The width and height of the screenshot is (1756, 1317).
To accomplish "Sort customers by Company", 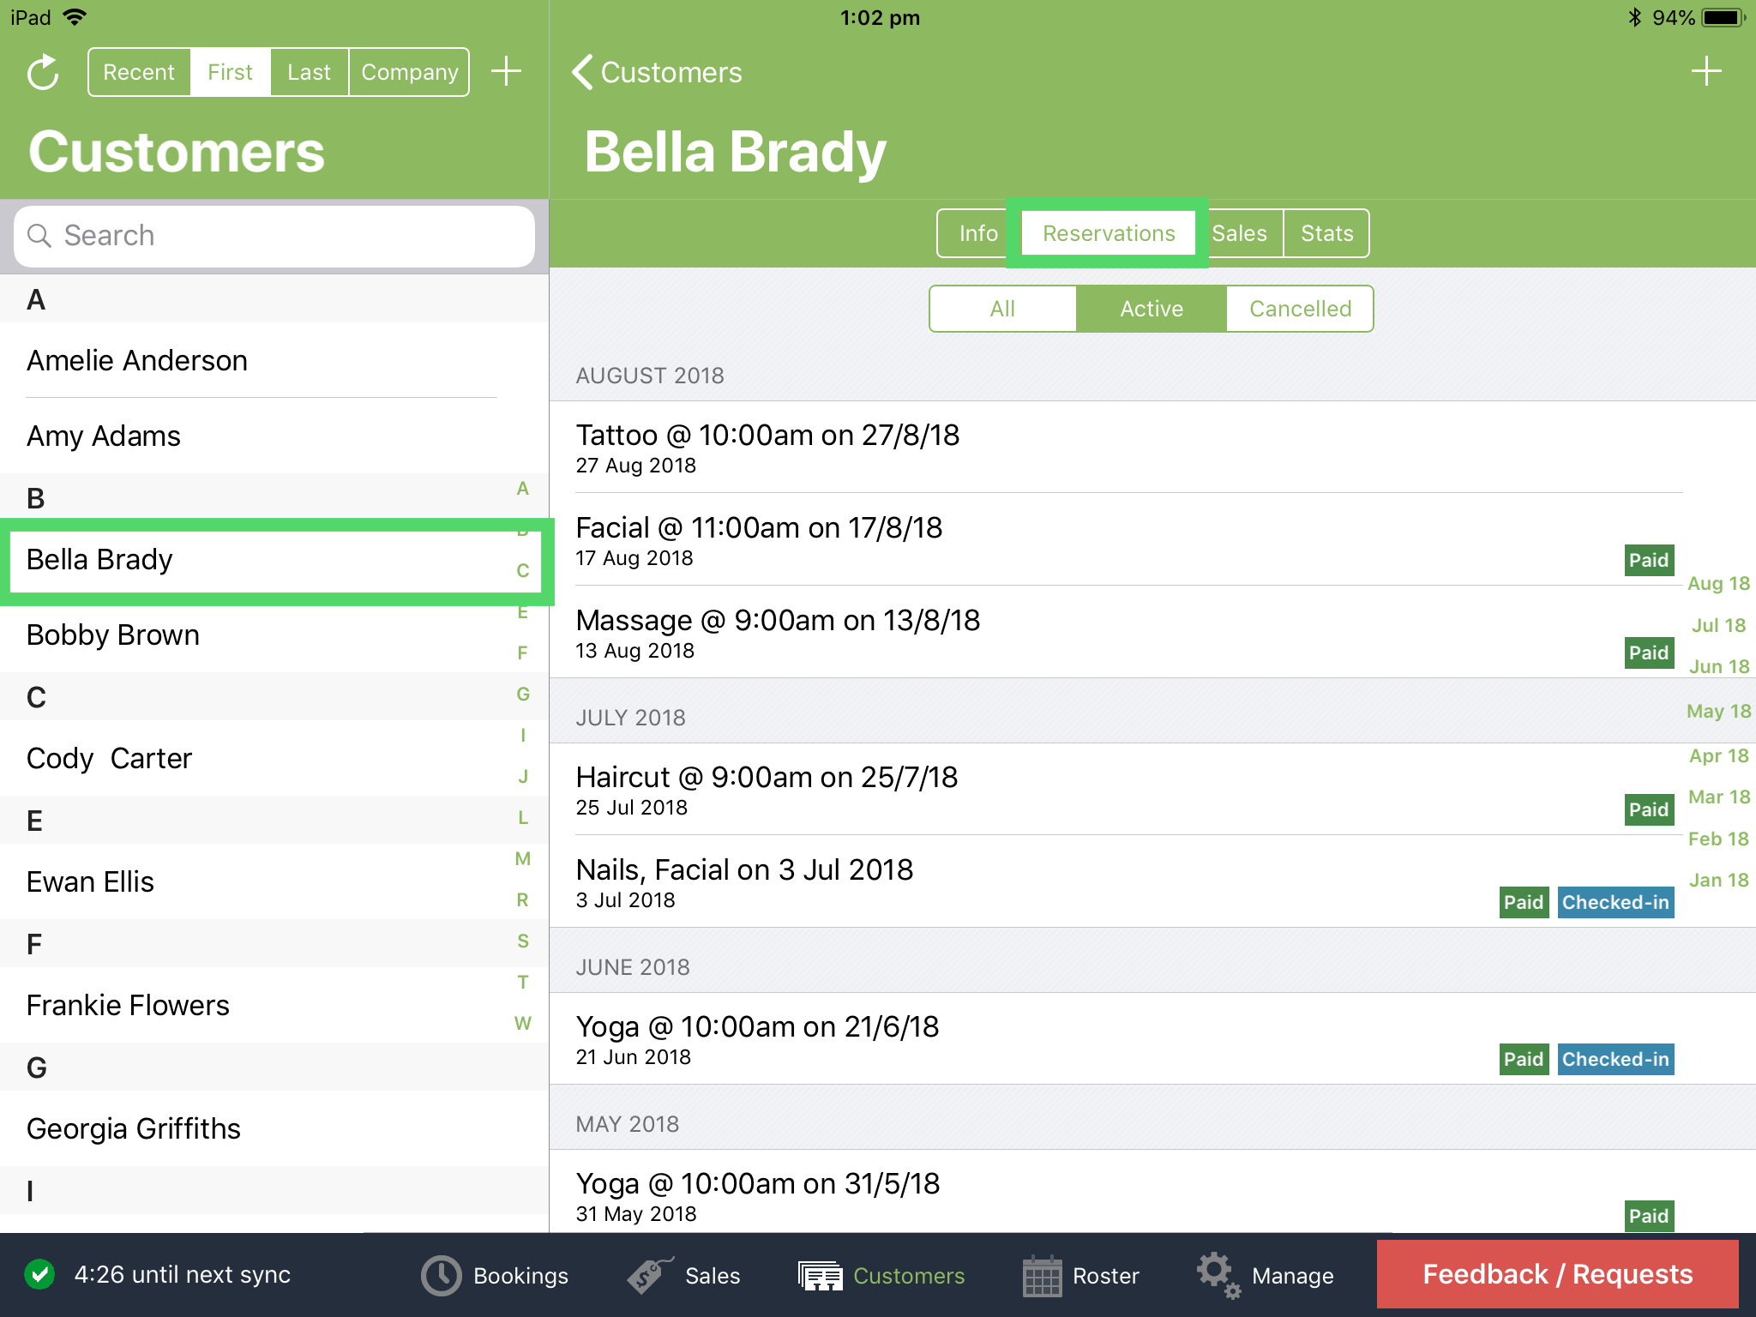I will (x=409, y=72).
